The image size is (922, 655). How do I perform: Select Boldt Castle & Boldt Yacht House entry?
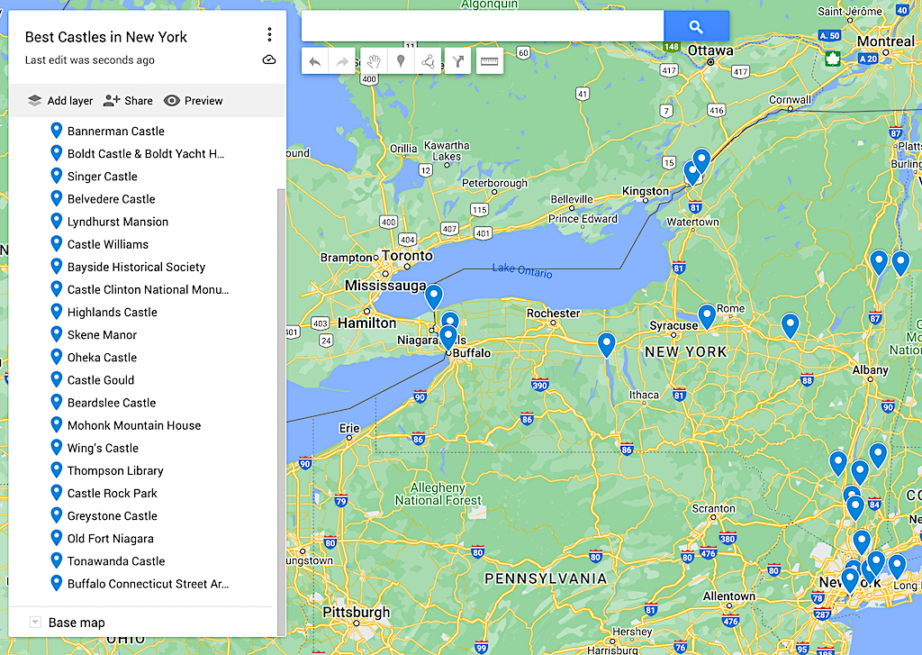(145, 153)
